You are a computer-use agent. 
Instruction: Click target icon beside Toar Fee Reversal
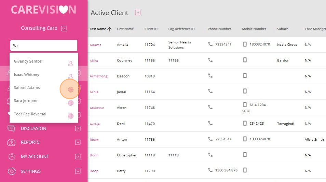coord(71,116)
